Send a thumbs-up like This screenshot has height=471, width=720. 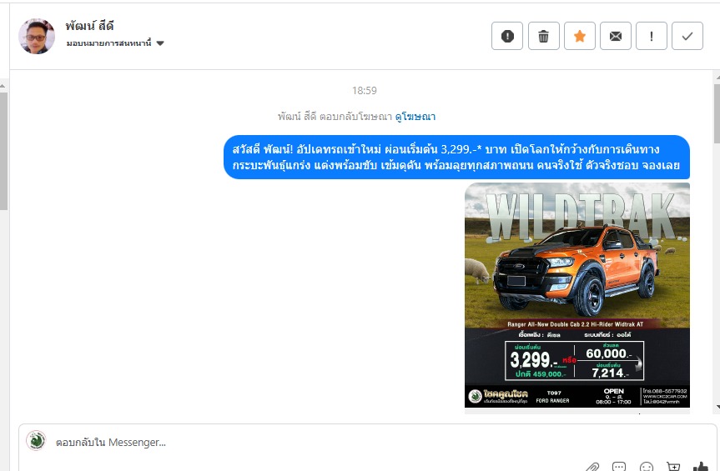(x=700, y=467)
